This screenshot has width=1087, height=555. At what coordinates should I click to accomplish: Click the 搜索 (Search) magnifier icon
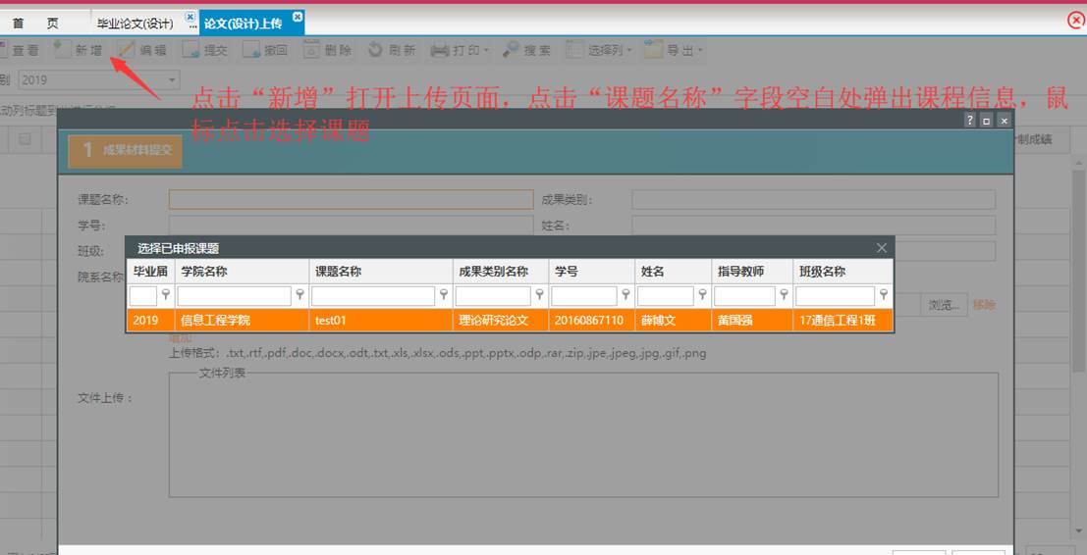[x=512, y=50]
